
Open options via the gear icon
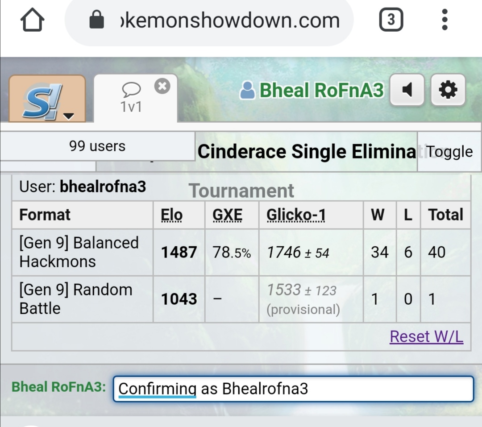coord(448,90)
